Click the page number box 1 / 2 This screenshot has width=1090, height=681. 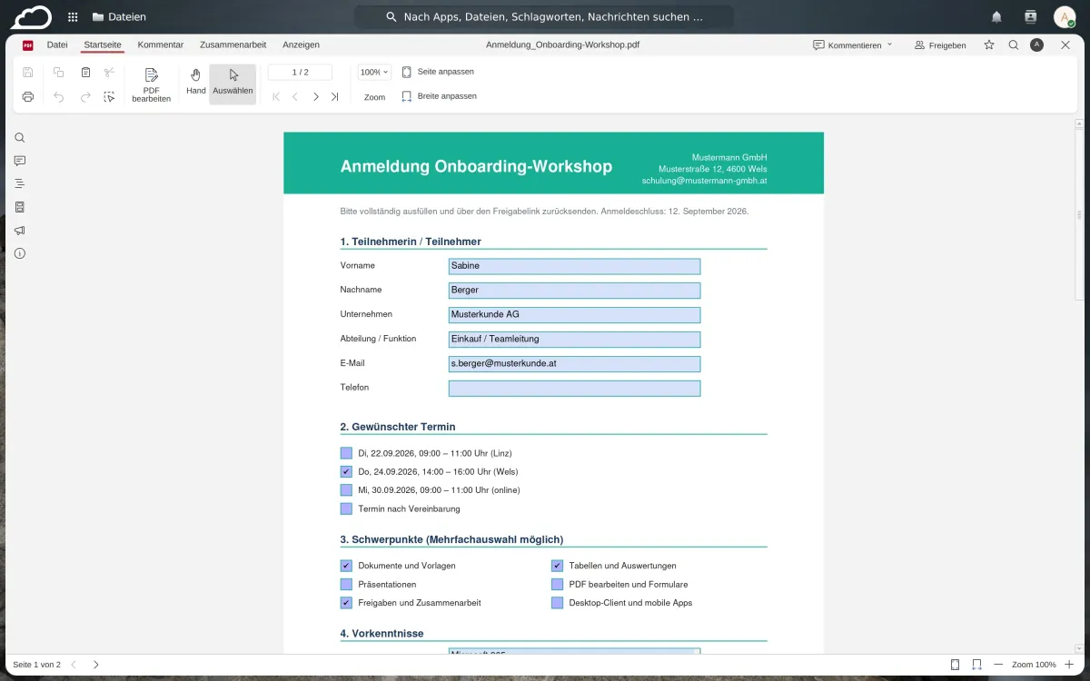[x=301, y=72]
